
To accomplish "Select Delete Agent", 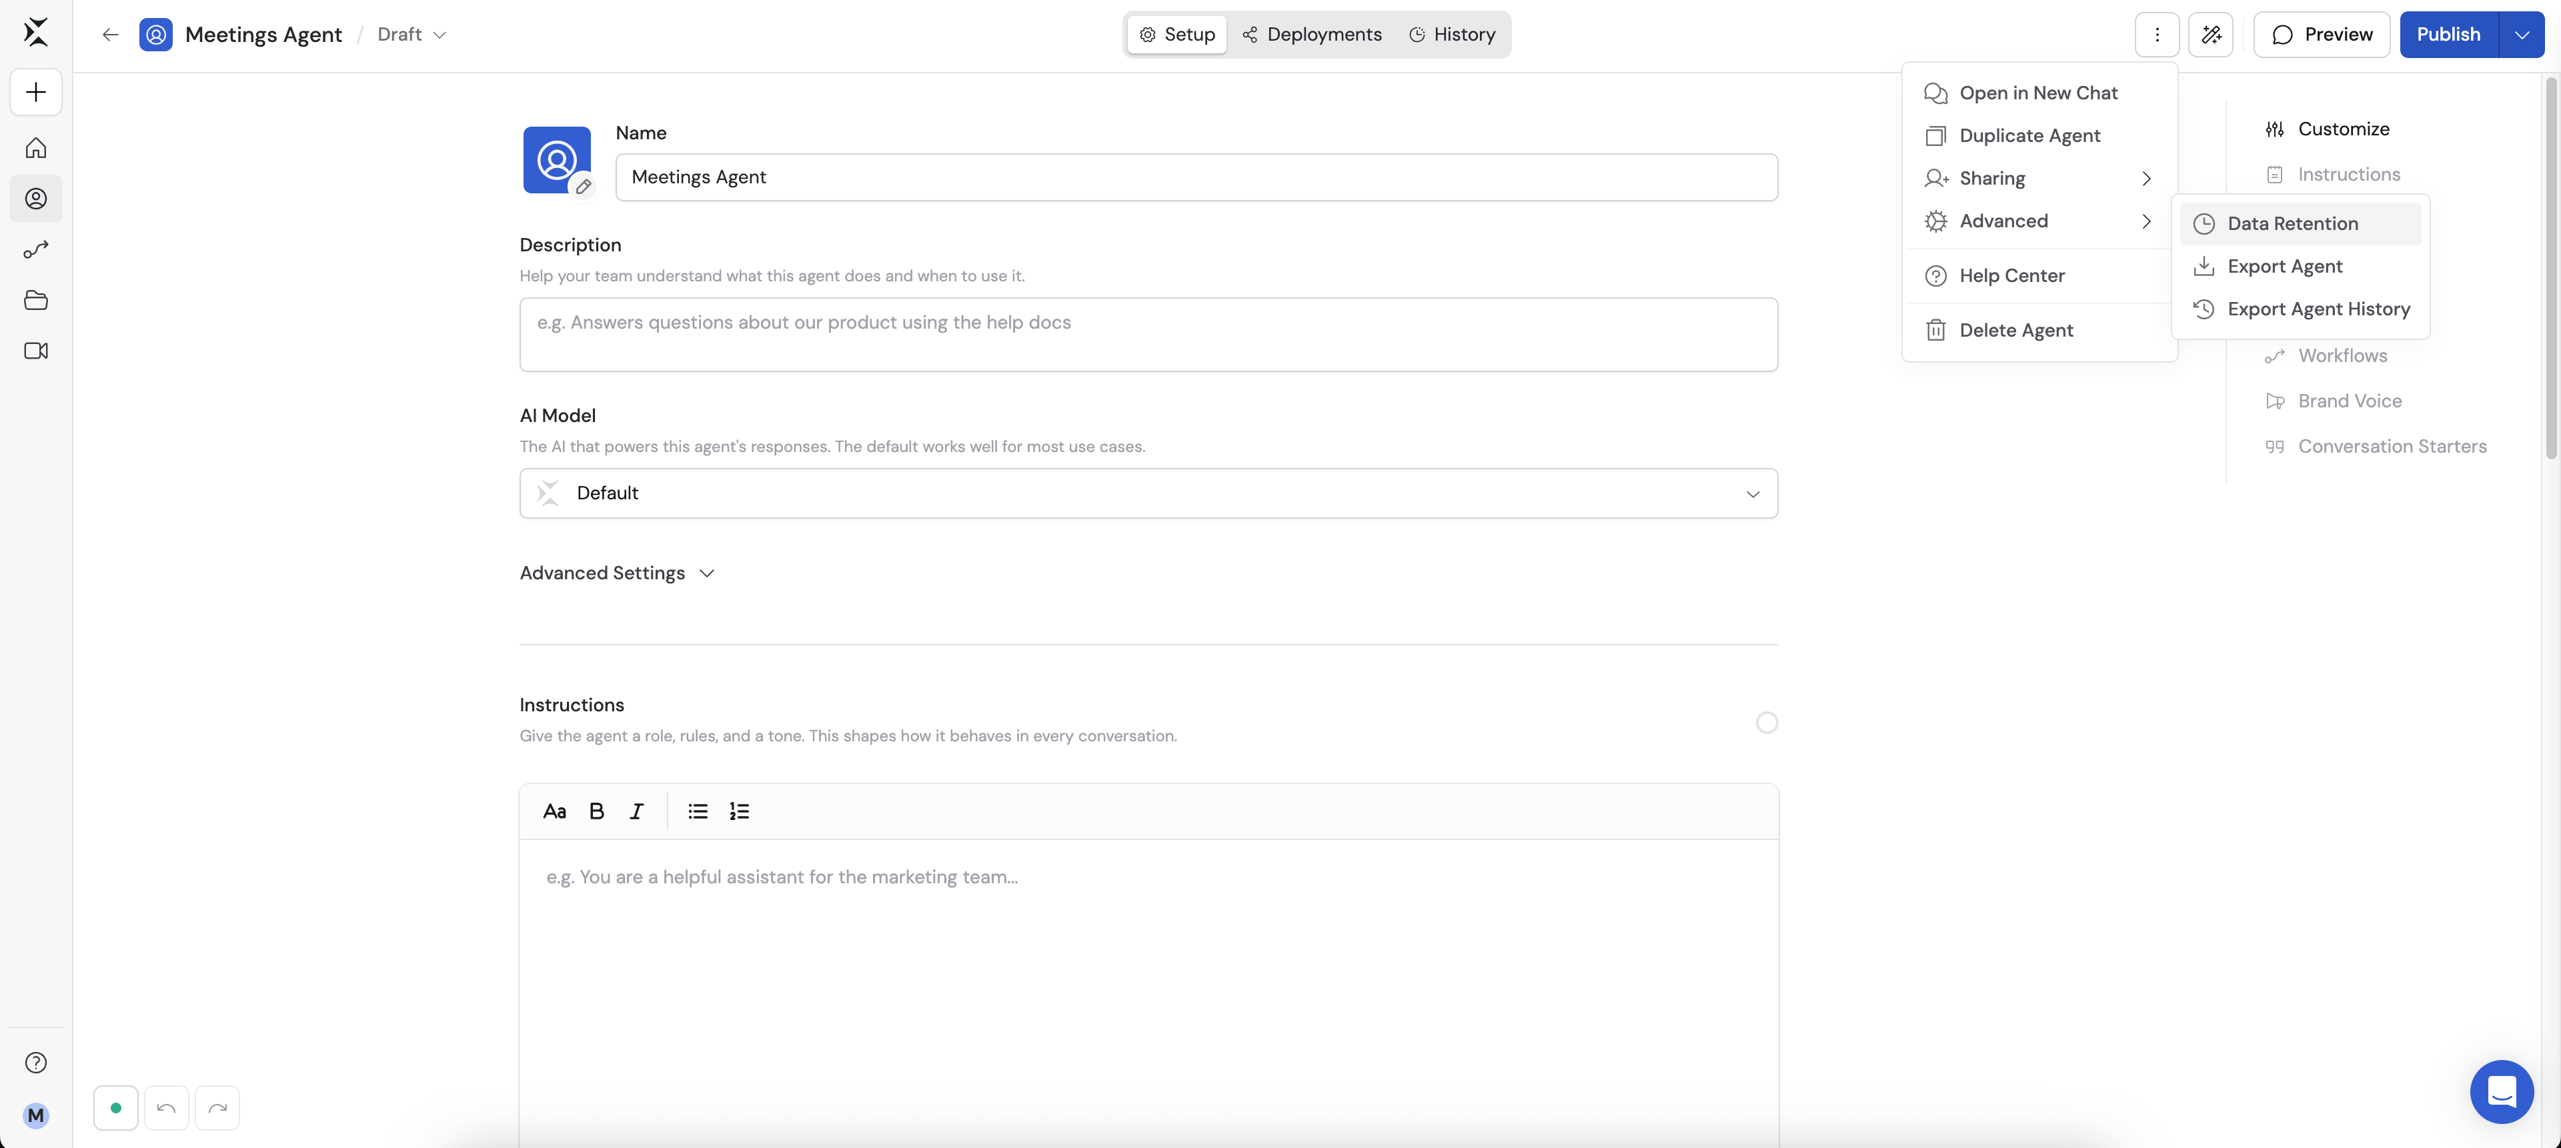I will 2039,330.
